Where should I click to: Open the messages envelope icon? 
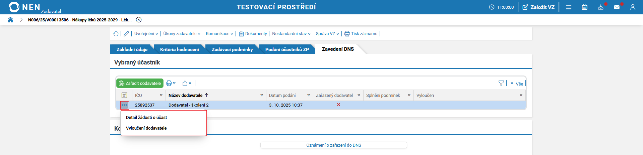(x=617, y=7)
